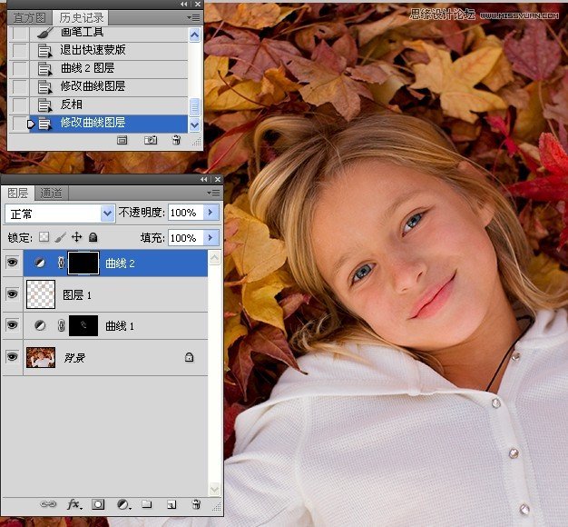
Task: Add layer mask to current layer
Action: [98, 504]
